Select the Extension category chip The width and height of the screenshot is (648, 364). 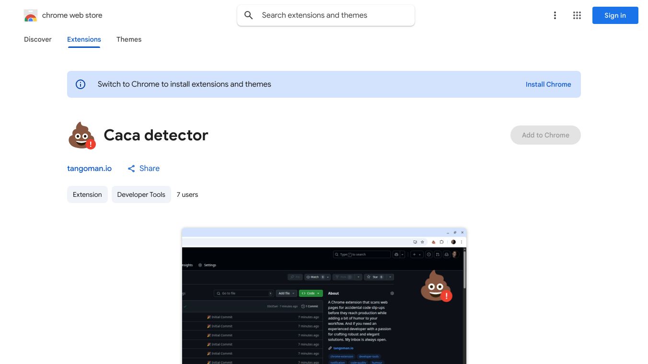[87, 194]
